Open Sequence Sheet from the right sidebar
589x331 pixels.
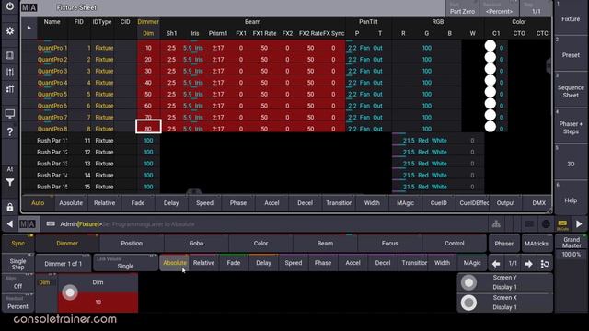click(x=571, y=91)
